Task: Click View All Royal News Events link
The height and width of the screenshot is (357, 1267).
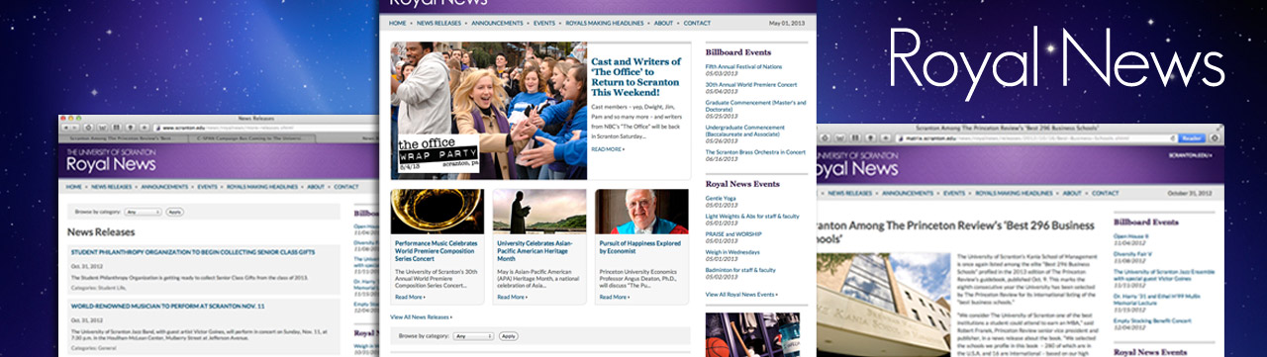Action: coord(742,295)
